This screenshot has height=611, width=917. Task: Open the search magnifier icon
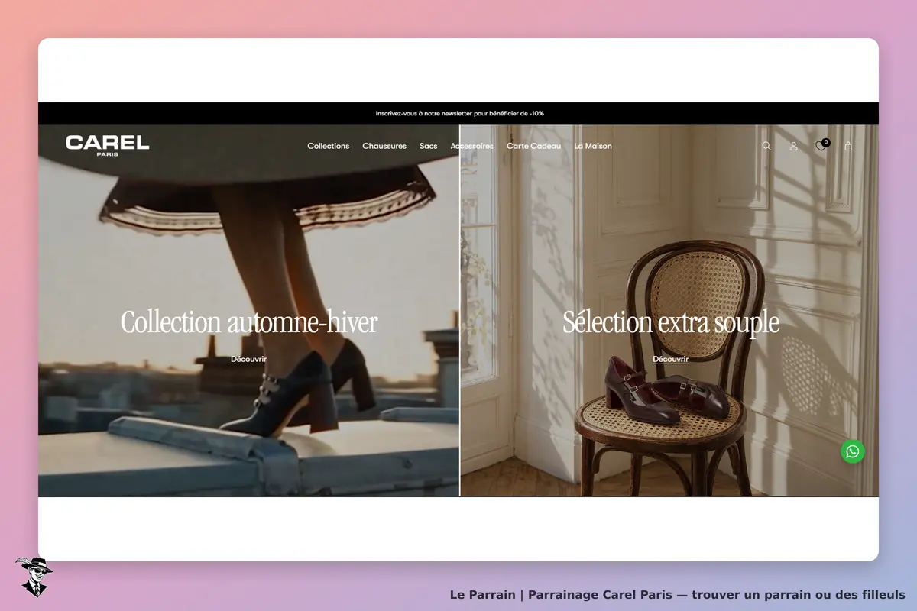coord(766,146)
